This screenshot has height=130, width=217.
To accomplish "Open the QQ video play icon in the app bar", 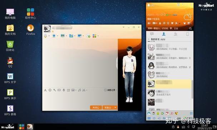I will point(162,114).
